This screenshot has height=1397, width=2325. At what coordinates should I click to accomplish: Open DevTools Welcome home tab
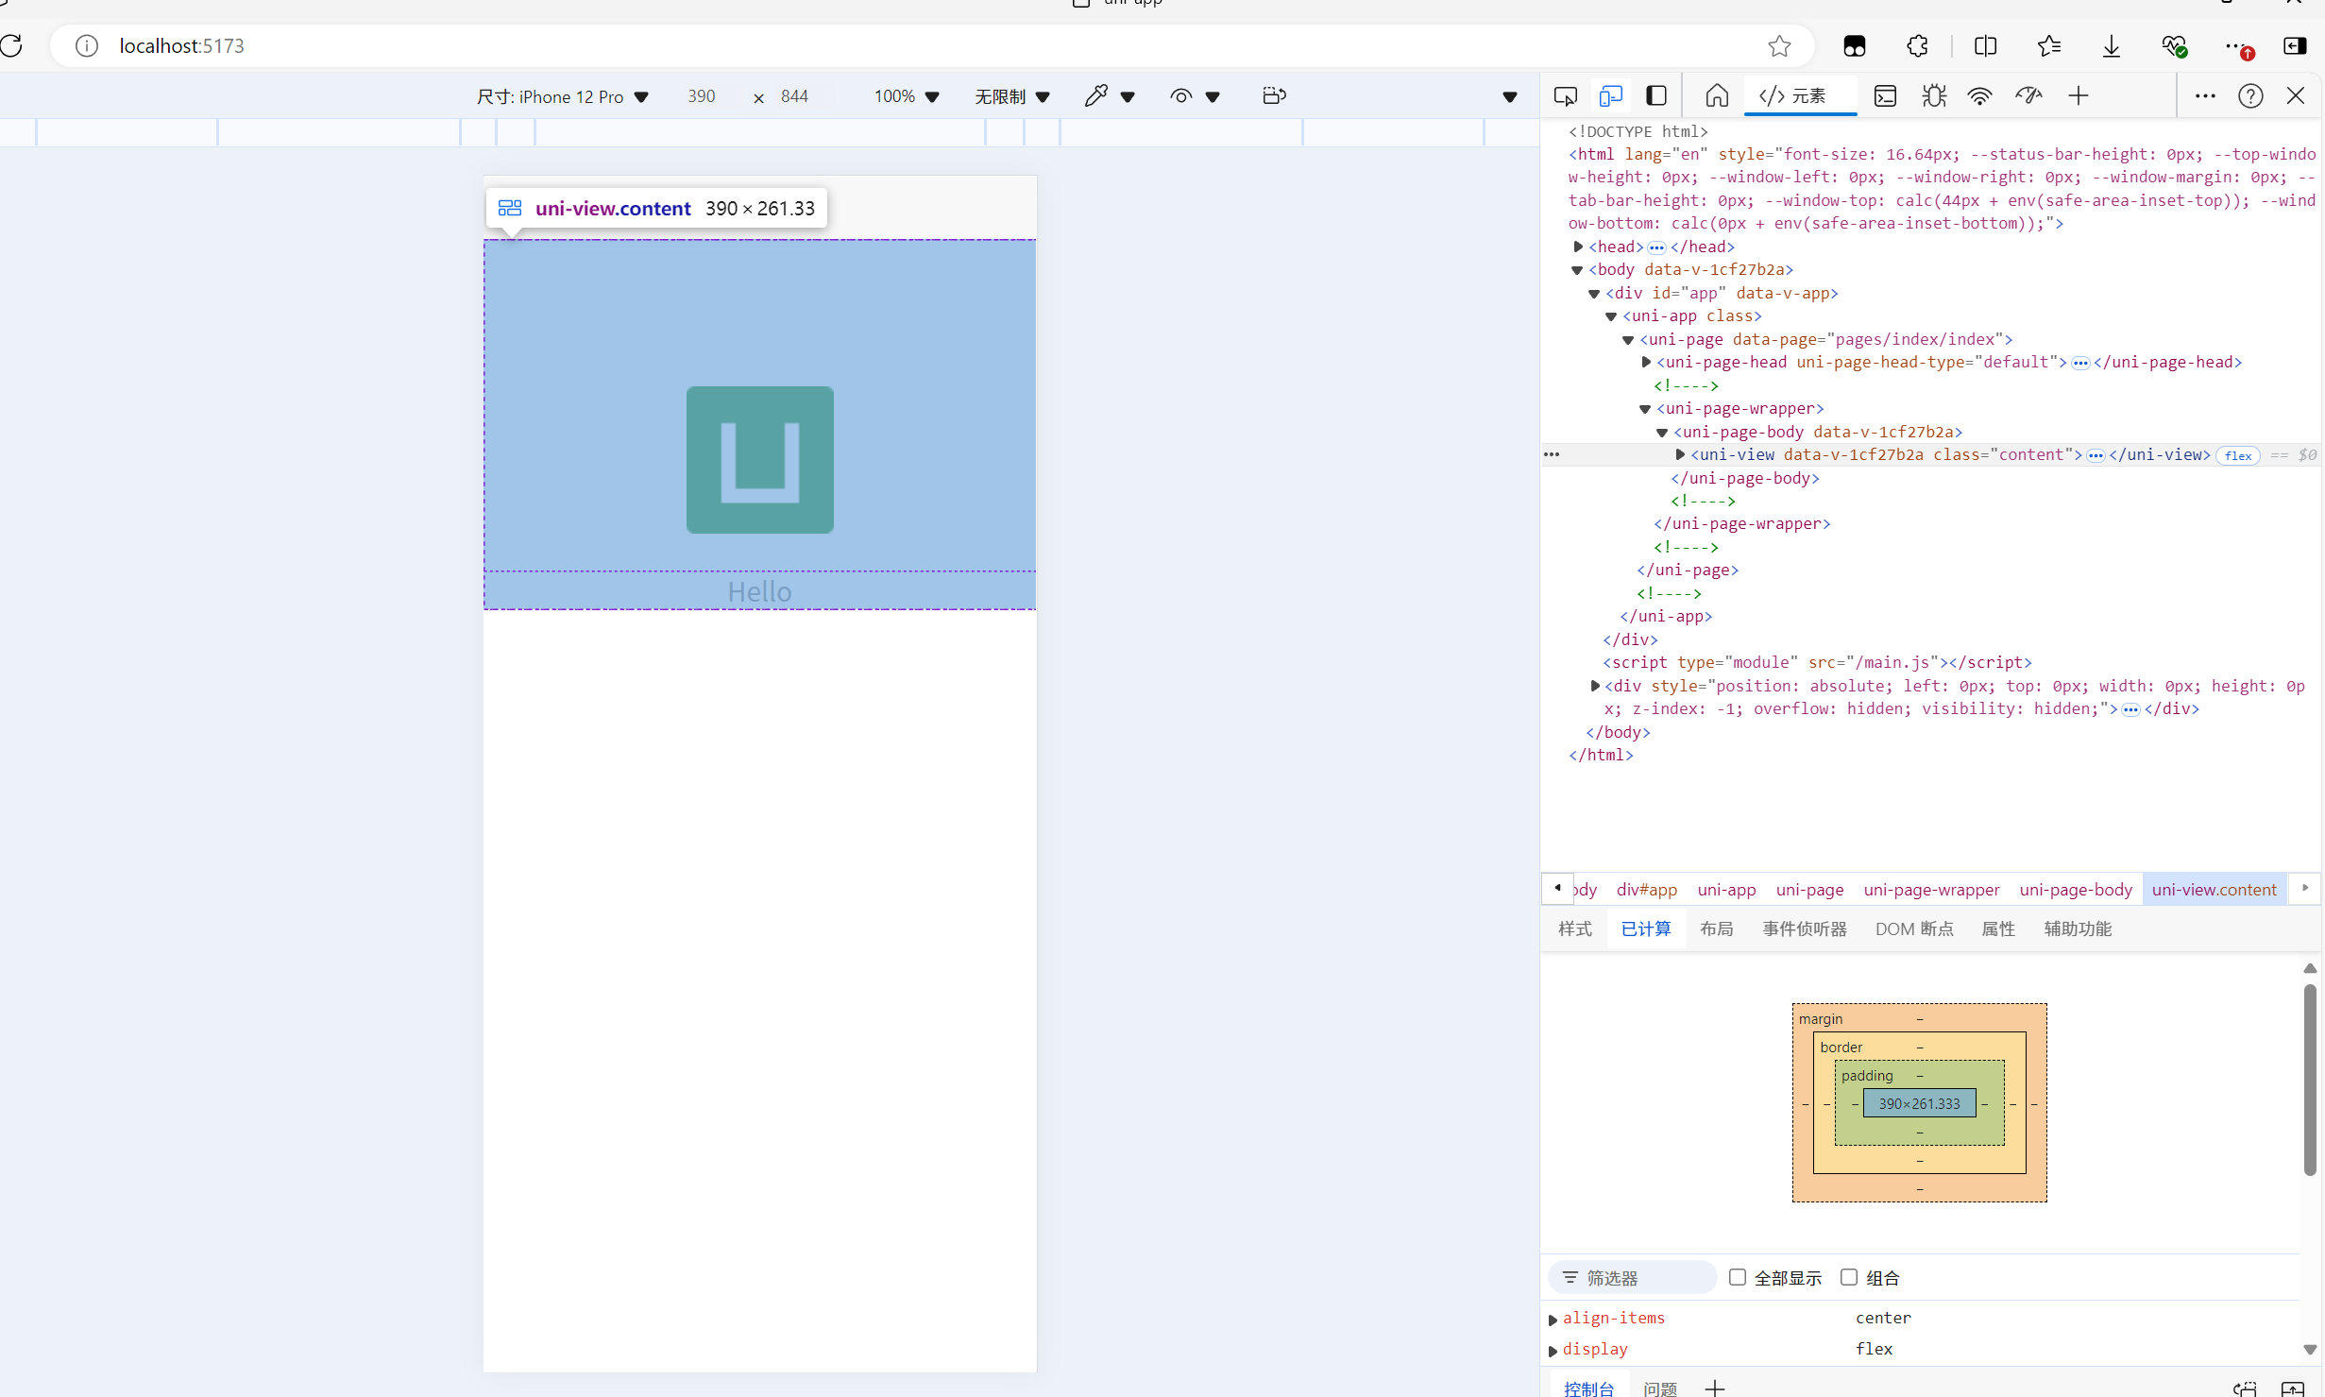1717,95
